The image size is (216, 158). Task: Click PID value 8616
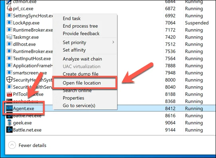tap(170, 116)
